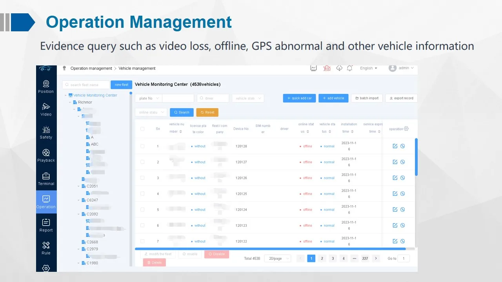The height and width of the screenshot is (282, 502).
Task: Sort by the installation time column
Action: click(352, 132)
